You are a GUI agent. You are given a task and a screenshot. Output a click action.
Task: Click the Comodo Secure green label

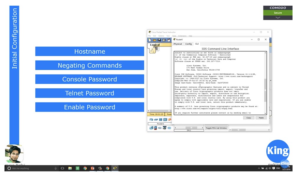pyautogui.click(x=278, y=13)
